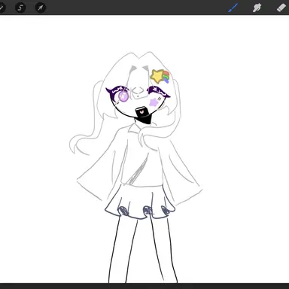Screen dimensions: 289x289
Task: Tap the purple eye iris in drawing
Action: (123, 96)
